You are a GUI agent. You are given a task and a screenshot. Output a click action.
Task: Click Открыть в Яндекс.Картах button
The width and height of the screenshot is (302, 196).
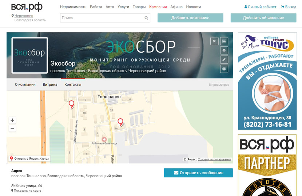point(29,159)
